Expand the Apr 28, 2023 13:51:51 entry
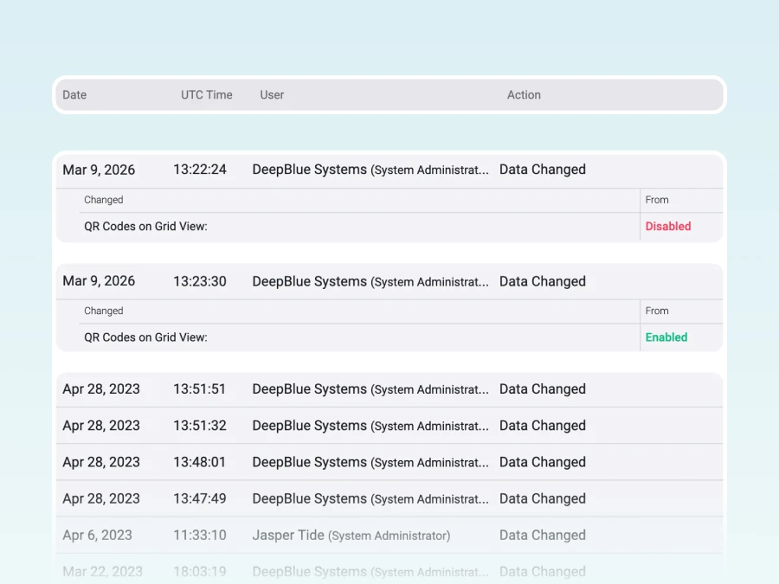The width and height of the screenshot is (779, 584). coord(389,389)
